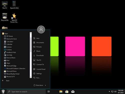Launch the Maps app

click(x=7, y=63)
